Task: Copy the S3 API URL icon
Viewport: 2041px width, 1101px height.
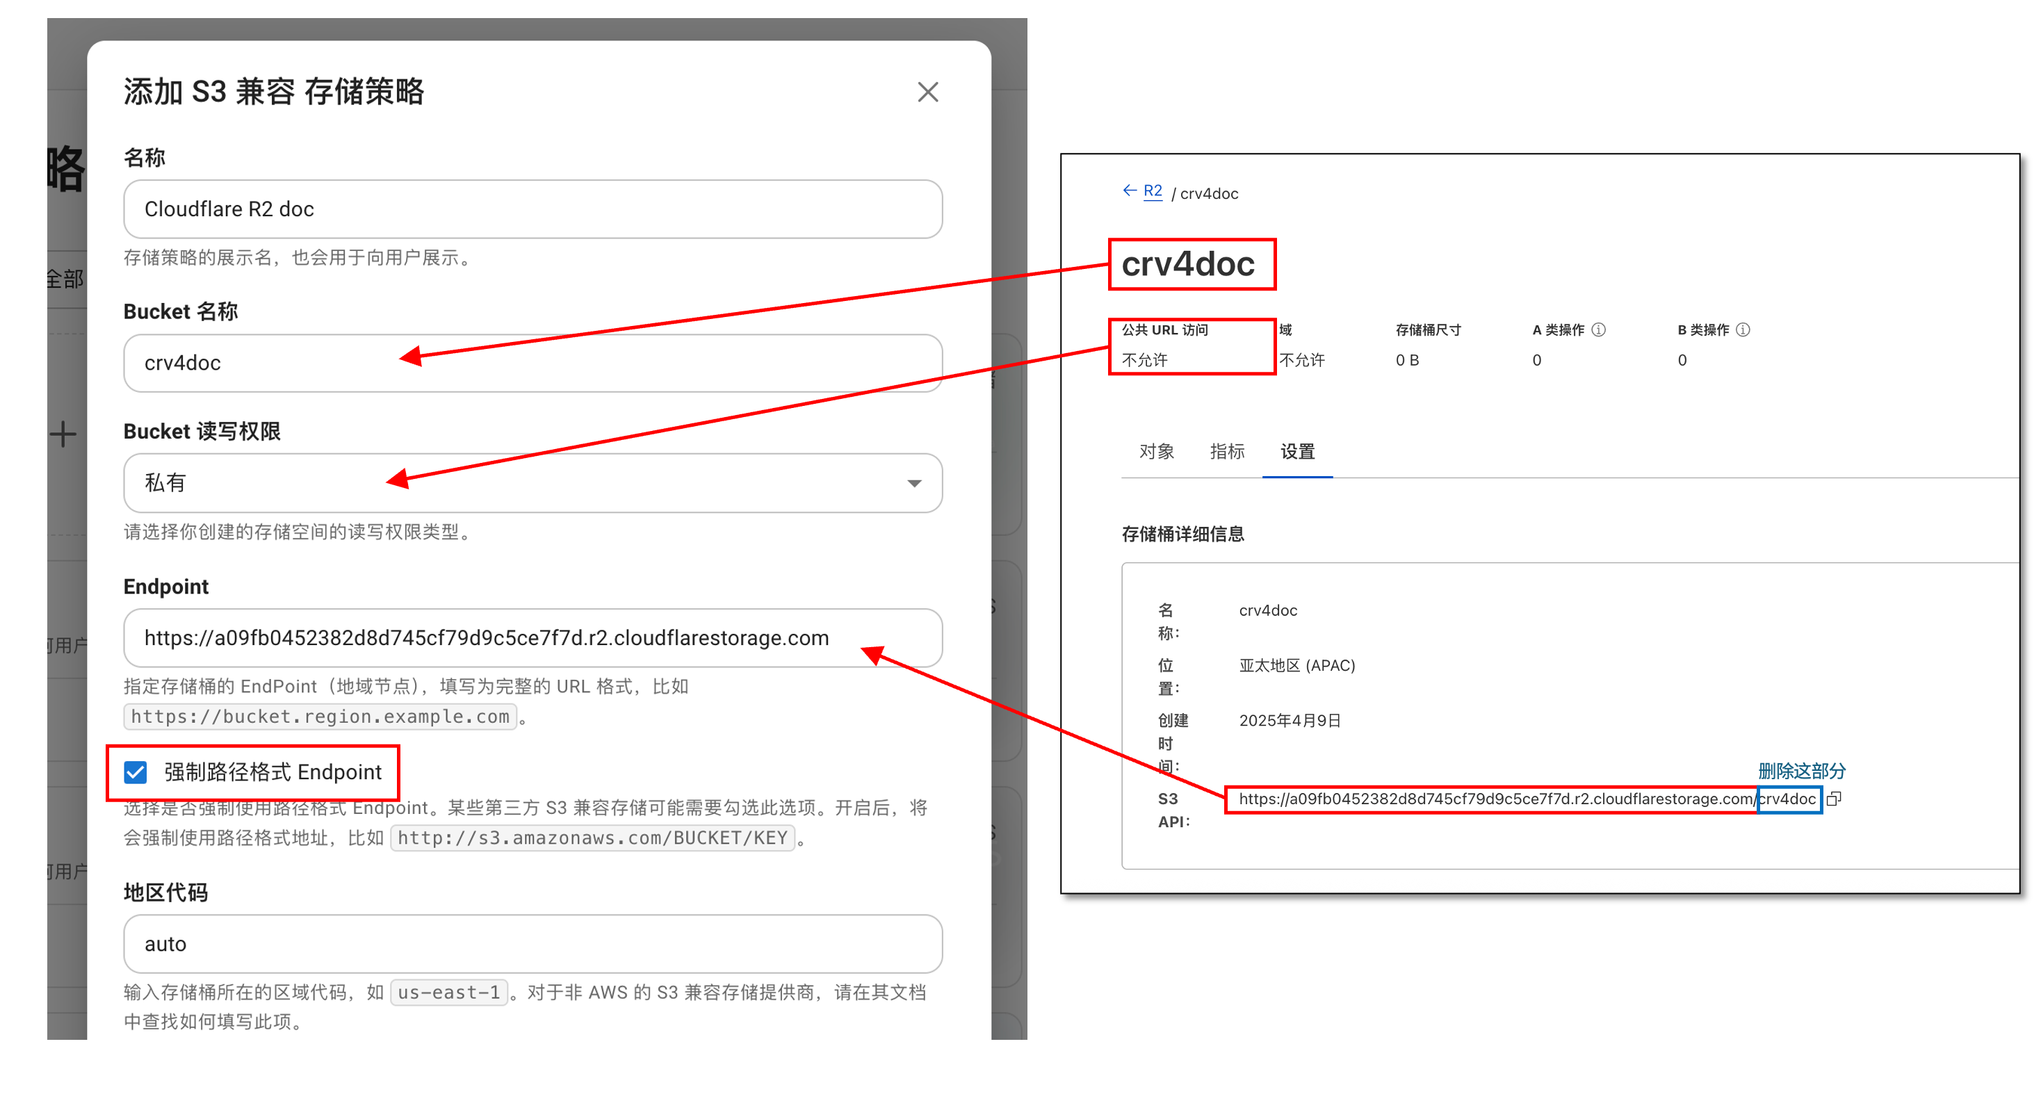Action: [1833, 799]
